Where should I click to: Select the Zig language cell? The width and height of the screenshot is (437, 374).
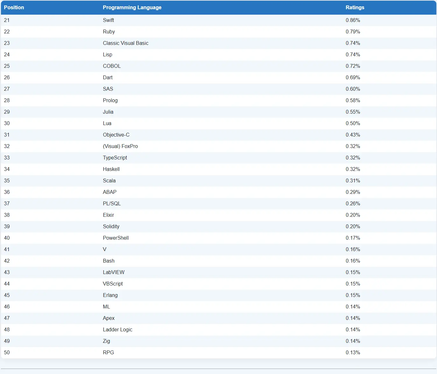[x=106, y=341]
